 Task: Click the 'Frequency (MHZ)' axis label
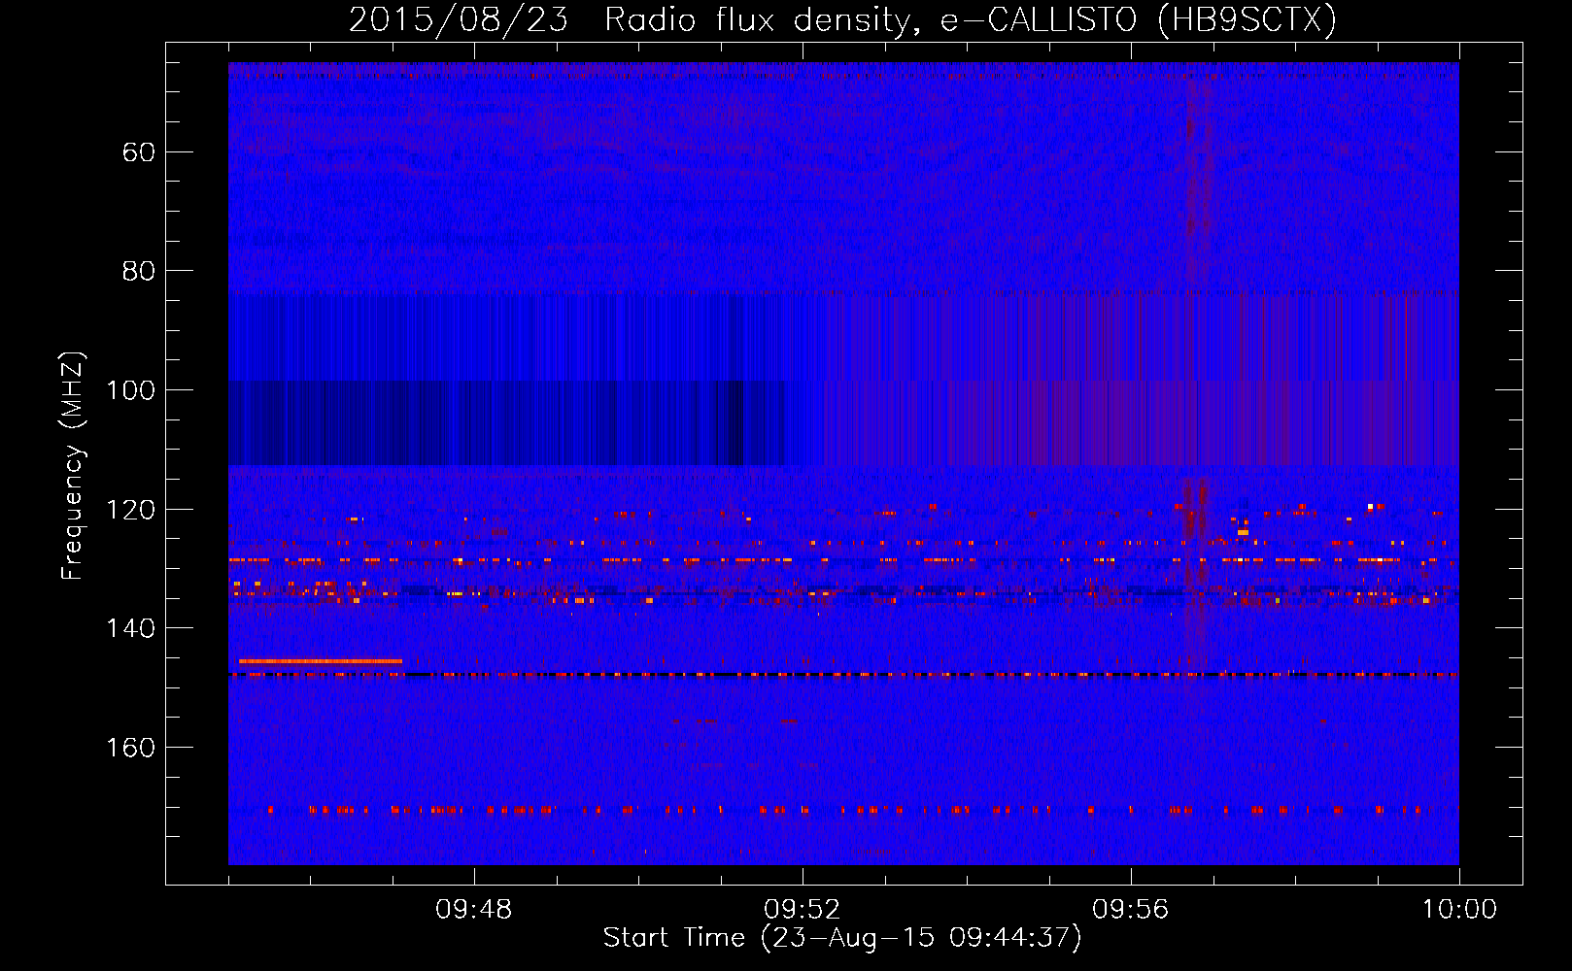(73, 465)
